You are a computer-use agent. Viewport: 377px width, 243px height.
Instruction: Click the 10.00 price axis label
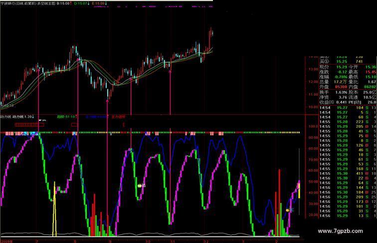tap(313, 107)
